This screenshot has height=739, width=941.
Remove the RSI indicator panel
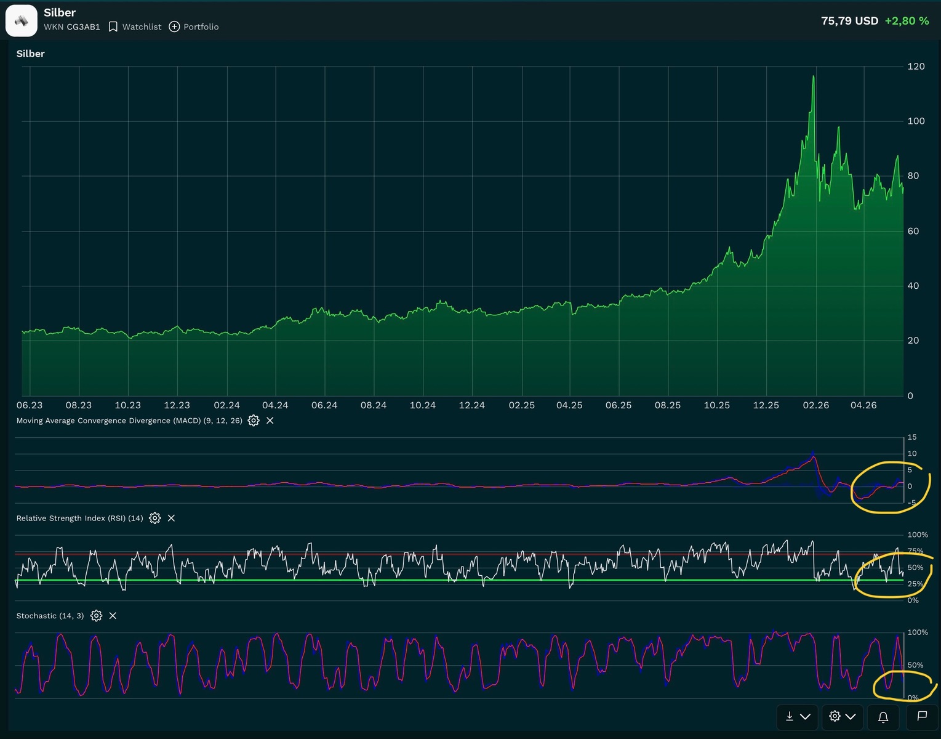click(x=171, y=518)
